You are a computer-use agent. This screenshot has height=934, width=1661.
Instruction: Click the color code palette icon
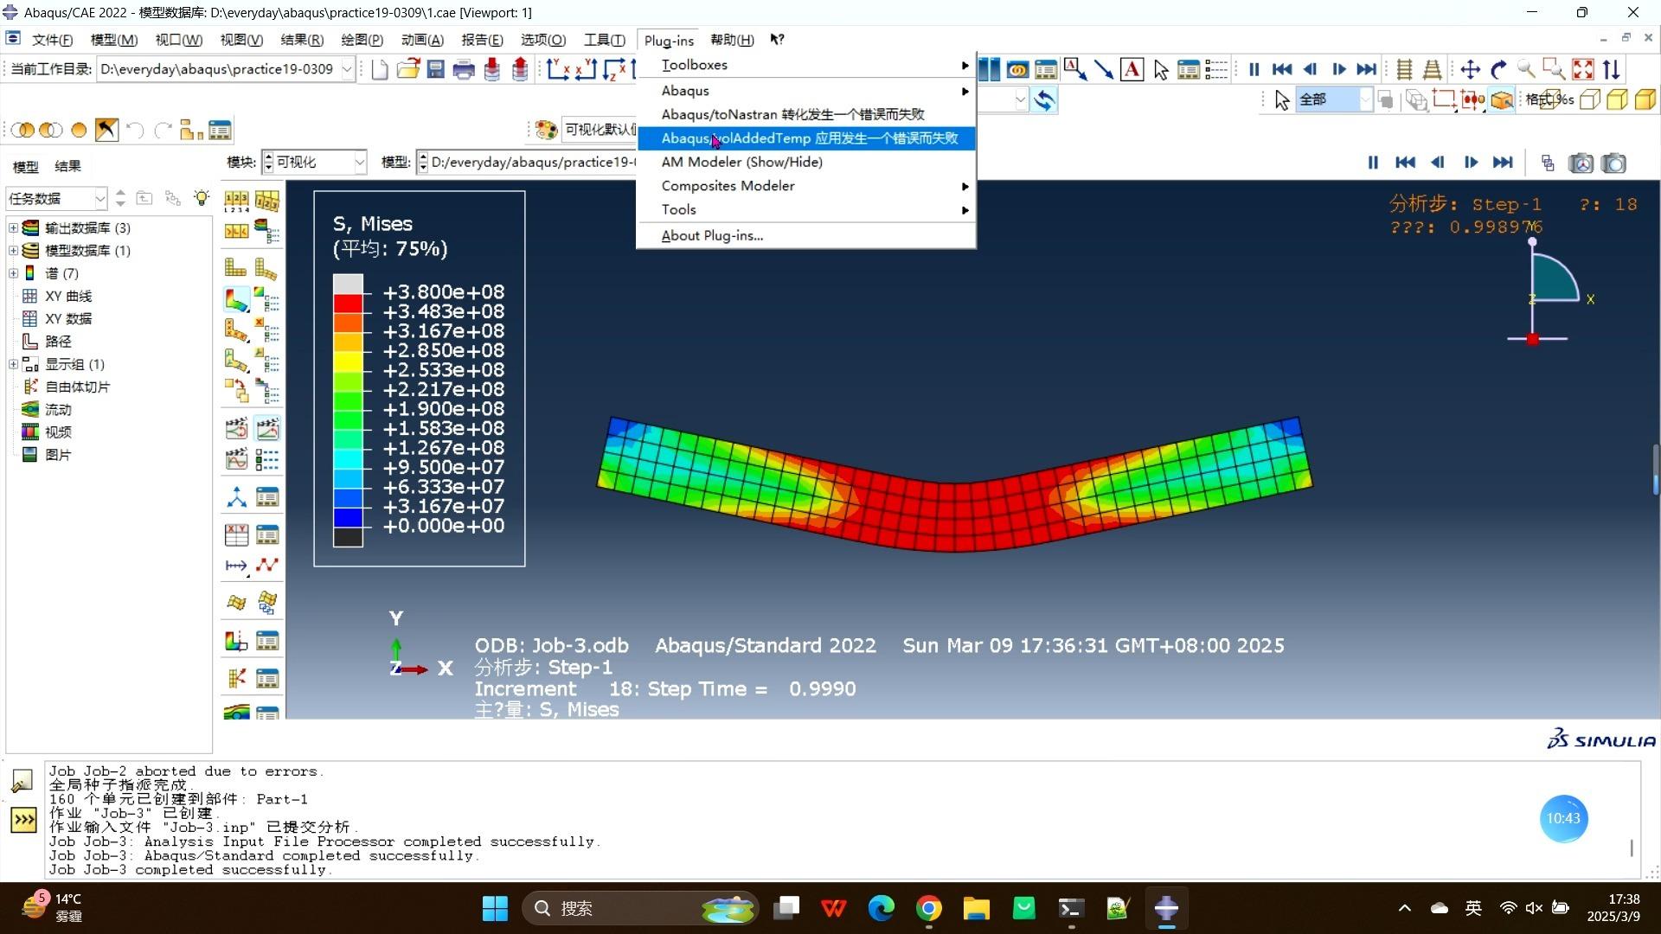(x=546, y=130)
